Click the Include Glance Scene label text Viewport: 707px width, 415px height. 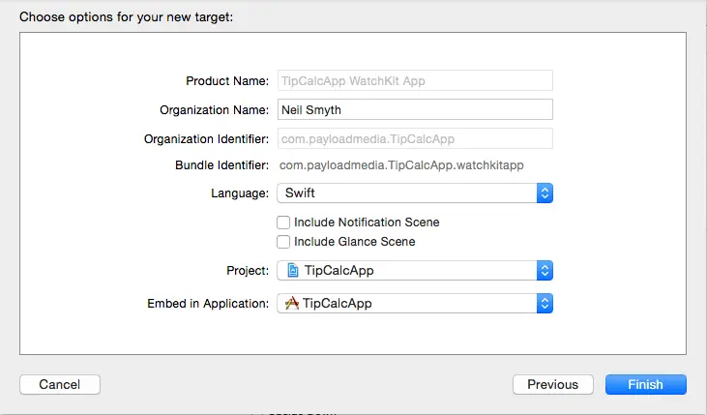(355, 242)
